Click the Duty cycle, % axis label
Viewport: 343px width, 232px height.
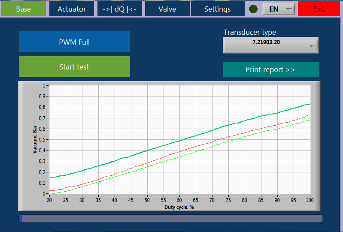(x=179, y=207)
